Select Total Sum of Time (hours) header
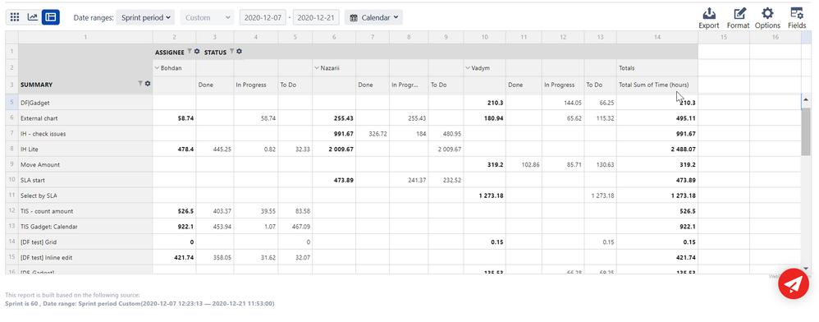 click(657, 85)
